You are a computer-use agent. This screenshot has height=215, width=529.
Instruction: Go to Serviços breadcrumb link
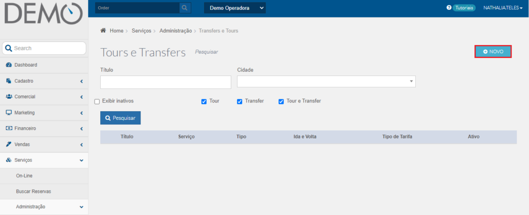click(x=142, y=30)
